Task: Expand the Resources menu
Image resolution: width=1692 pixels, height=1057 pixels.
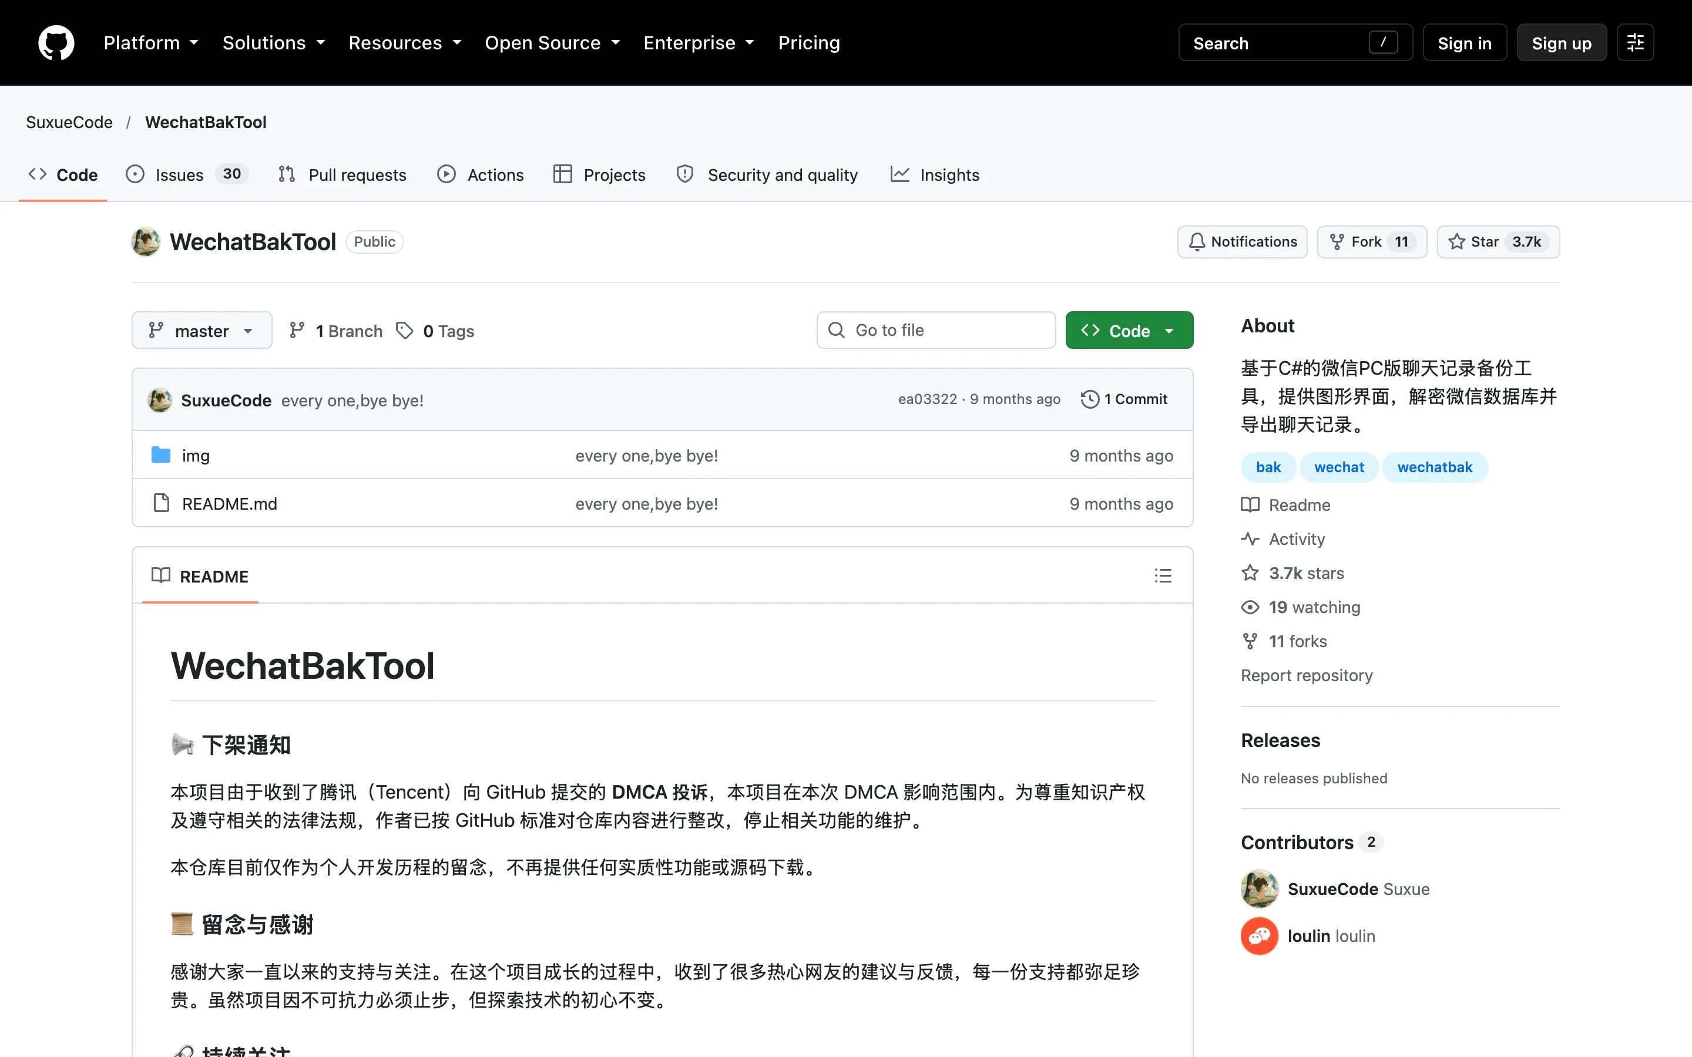Action: (405, 43)
